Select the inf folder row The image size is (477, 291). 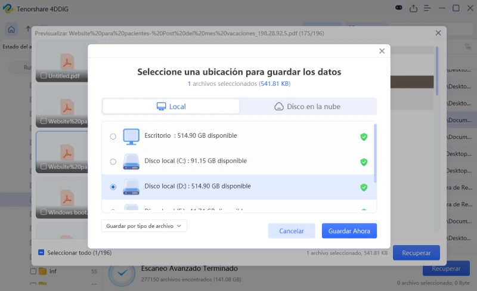coord(64,271)
